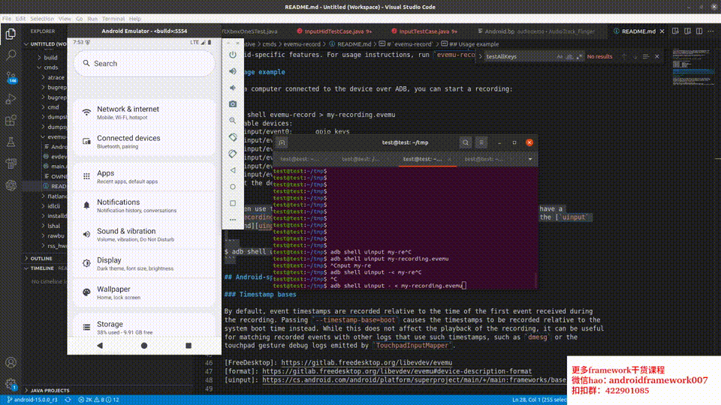This screenshot has height=405, width=721.
Task: Open the Manage gear in activity bar
Action: pyautogui.click(x=11, y=384)
